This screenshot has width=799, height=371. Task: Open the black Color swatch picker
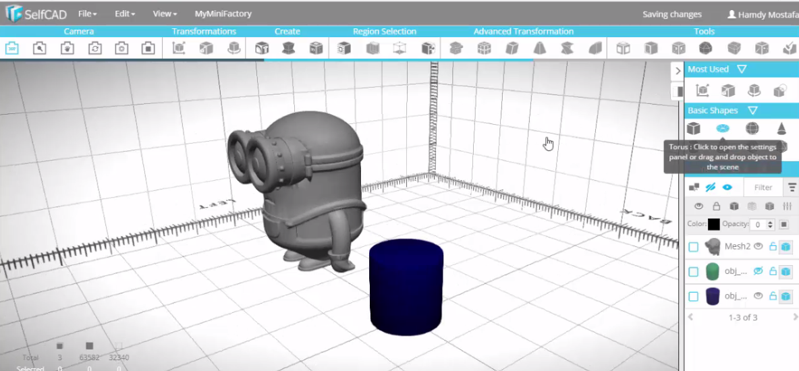coord(713,224)
